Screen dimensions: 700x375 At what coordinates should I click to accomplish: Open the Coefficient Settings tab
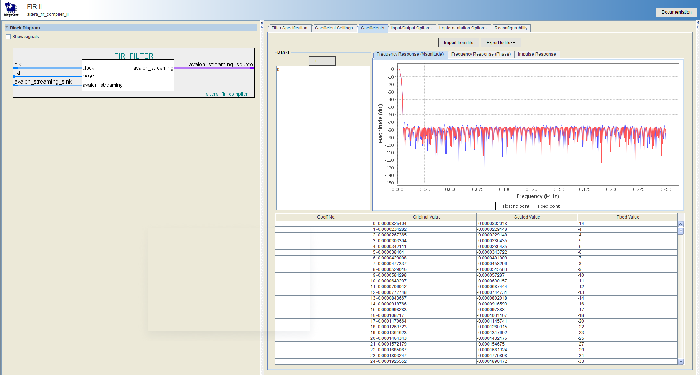pos(334,28)
